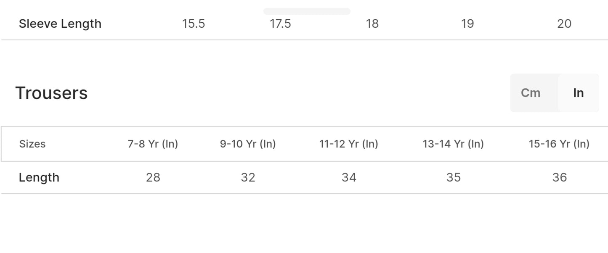Viewport: 608px width, 253px height.
Task: Select the 9-10 Yr (In) column header
Action: click(248, 144)
